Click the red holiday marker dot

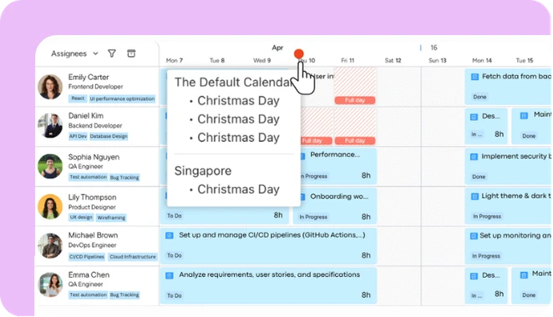click(299, 53)
